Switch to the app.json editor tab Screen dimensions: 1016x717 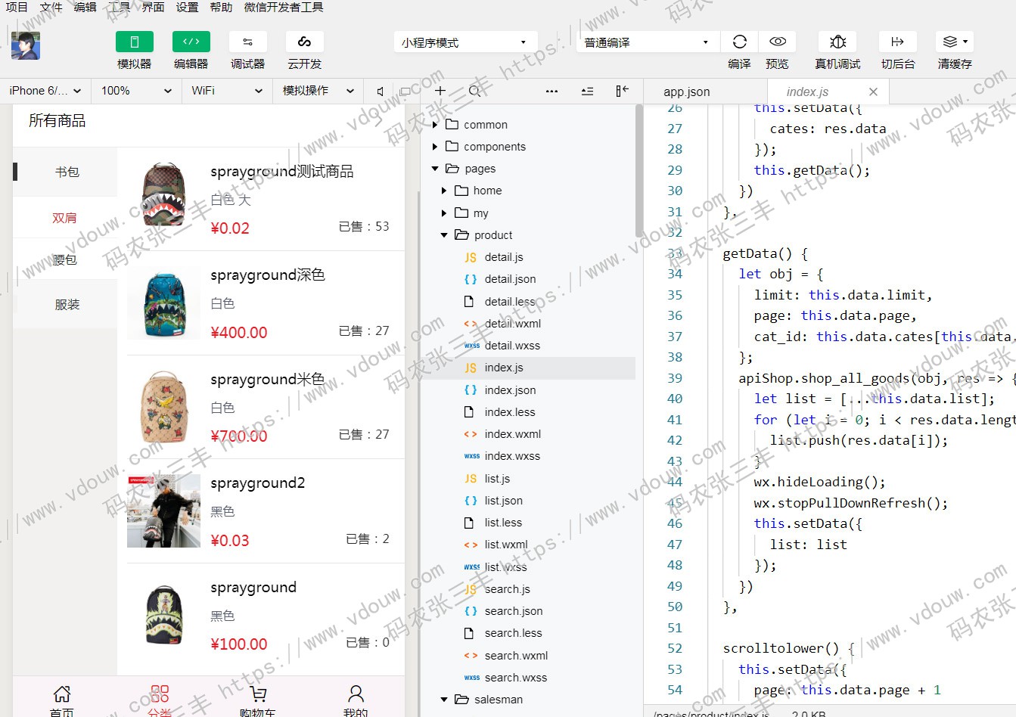tap(686, 92)
